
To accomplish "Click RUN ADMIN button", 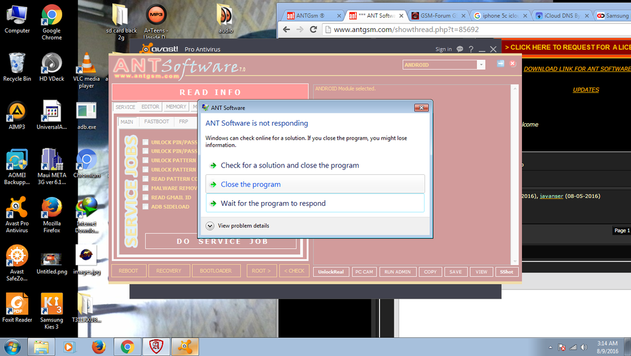I will pos(397,272).
